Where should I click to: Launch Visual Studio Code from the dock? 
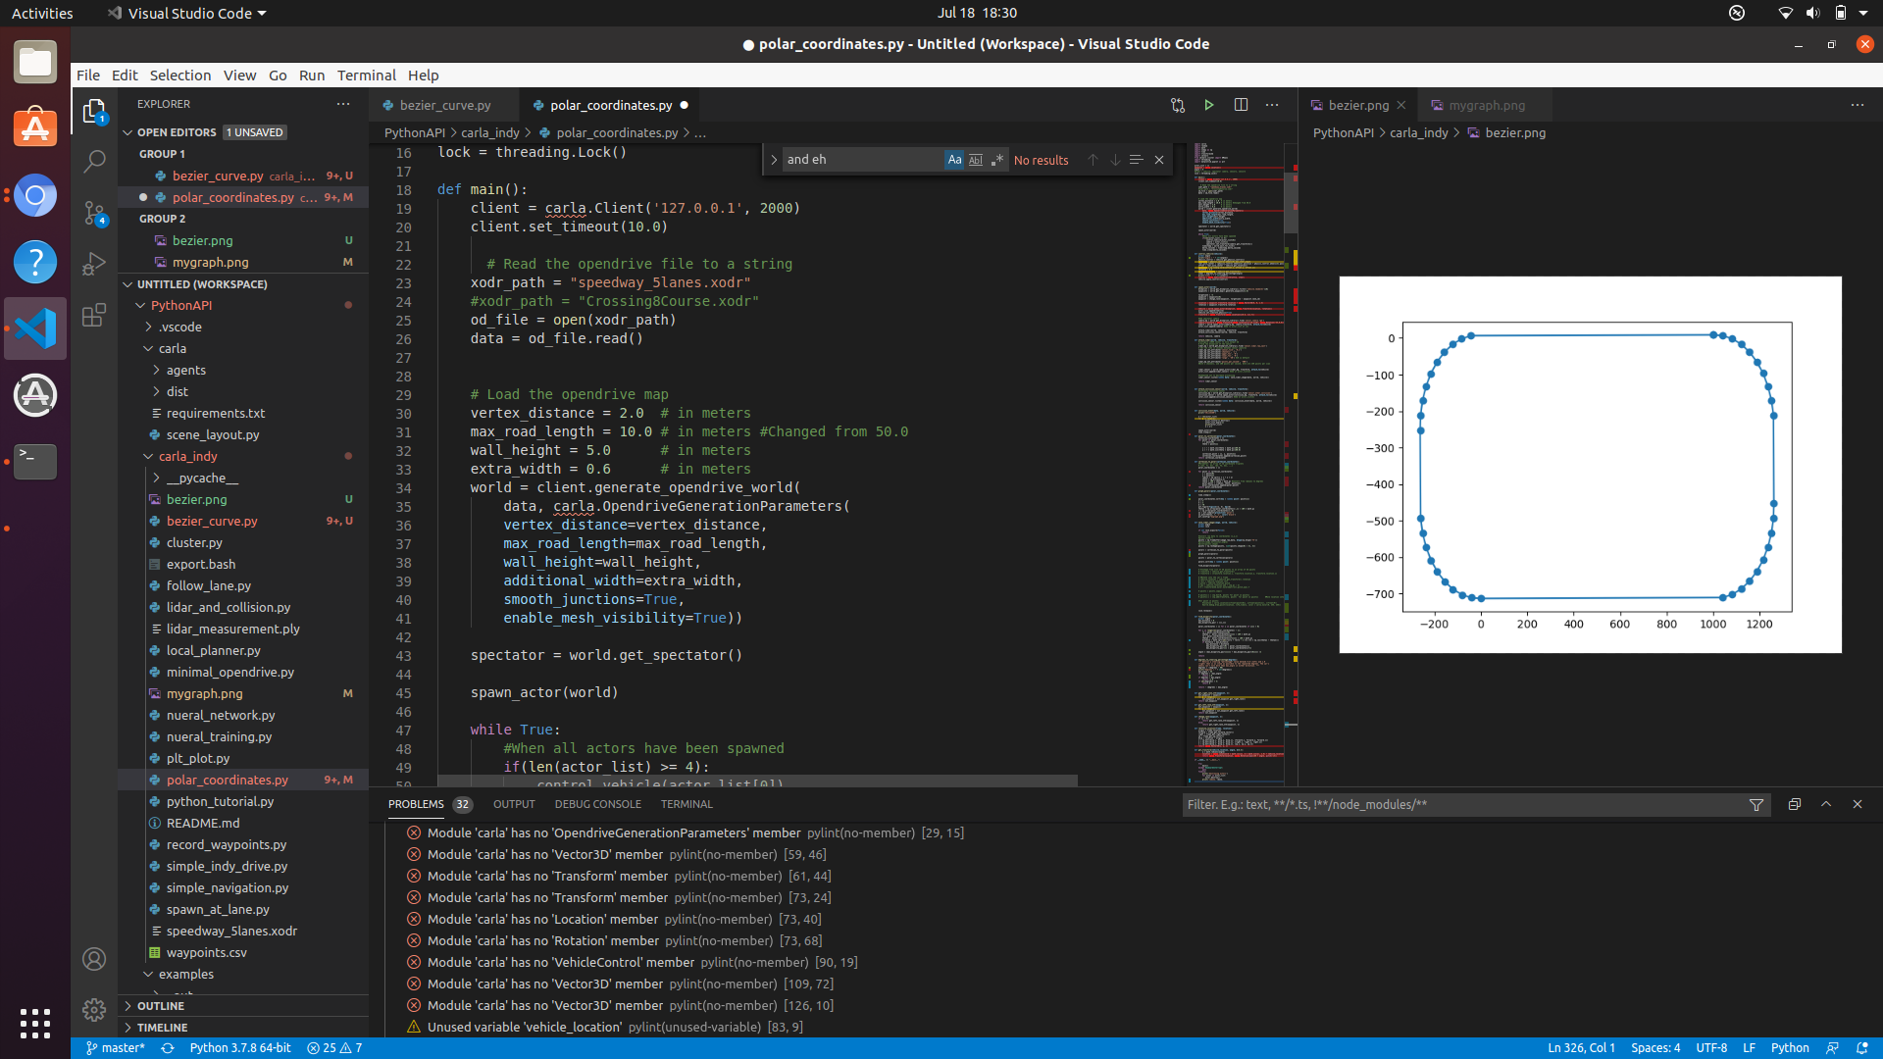pos(34,328)
